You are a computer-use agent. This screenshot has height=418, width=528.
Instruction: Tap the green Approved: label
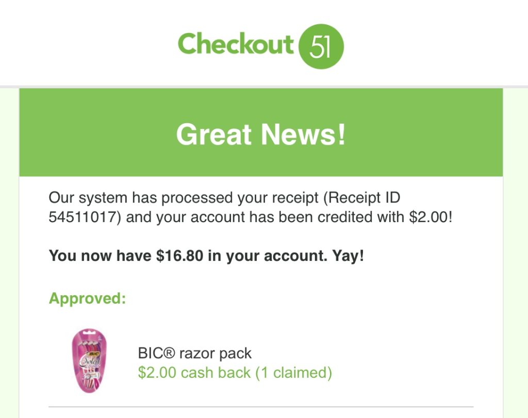[88, 299]
